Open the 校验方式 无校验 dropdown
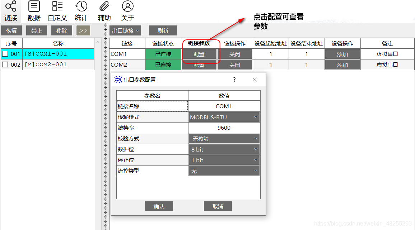 224,139
